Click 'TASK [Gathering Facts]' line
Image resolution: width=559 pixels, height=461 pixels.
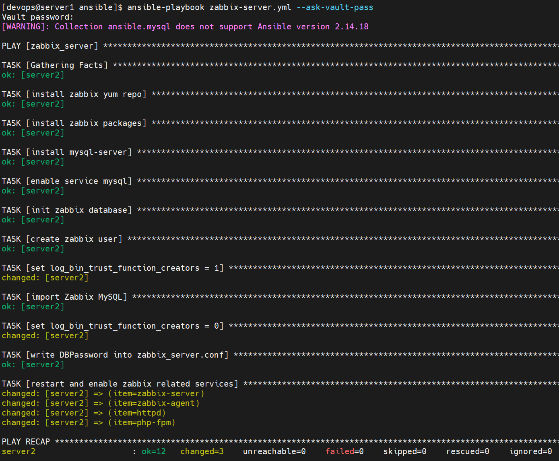tap(55, 65)
